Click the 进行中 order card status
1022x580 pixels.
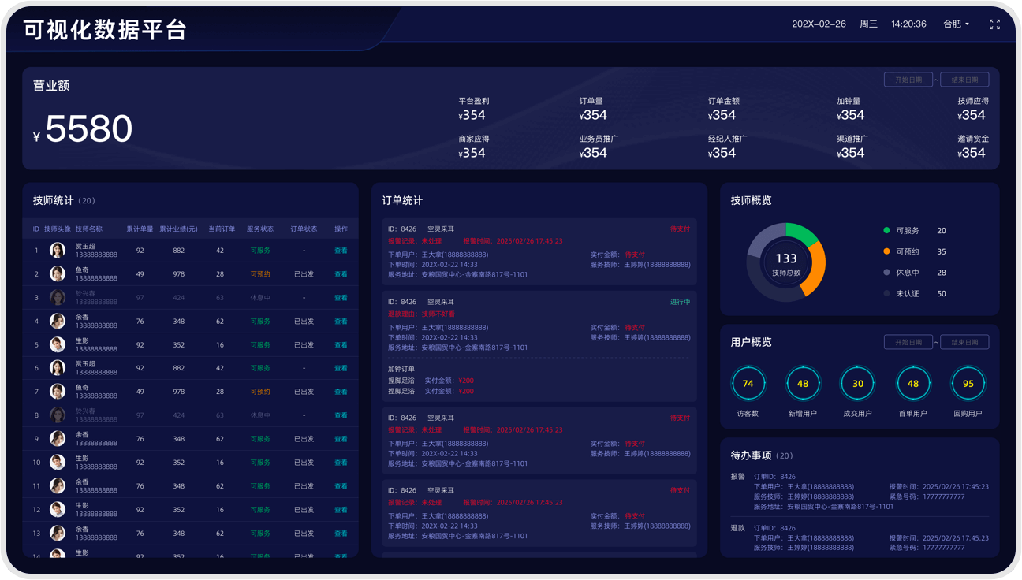point(680,302)
